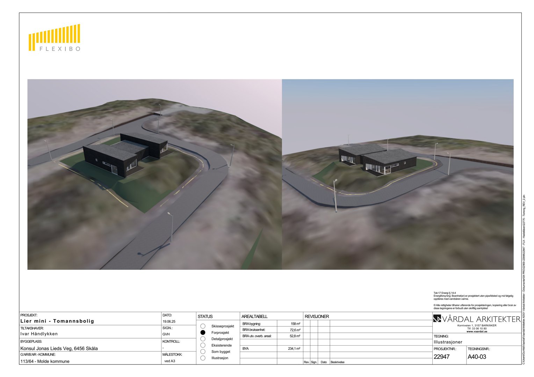Click the Eksisterende status circle
This screenshot has width=534, height=377.
click(x=203, y=345)
